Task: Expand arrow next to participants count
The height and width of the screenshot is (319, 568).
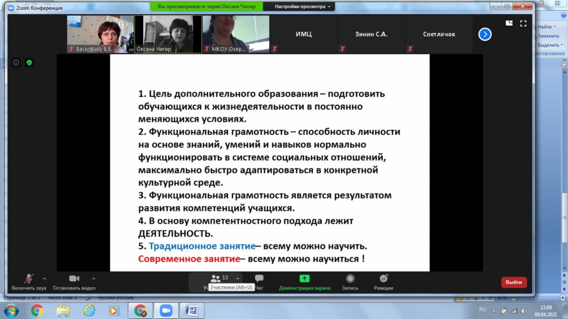Action: coord(237,279)
